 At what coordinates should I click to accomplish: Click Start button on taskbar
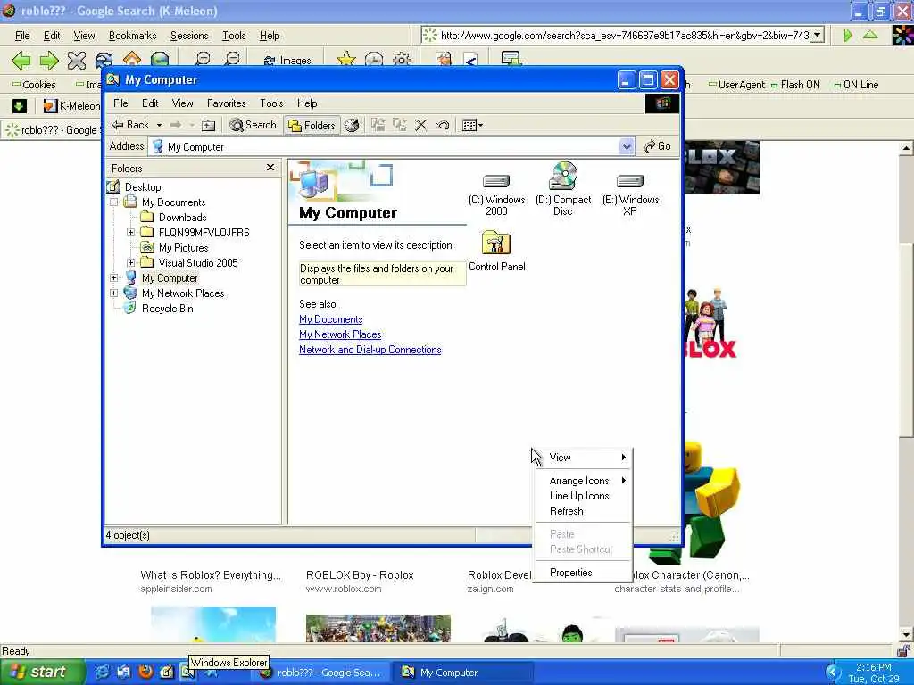pos(41,673)
